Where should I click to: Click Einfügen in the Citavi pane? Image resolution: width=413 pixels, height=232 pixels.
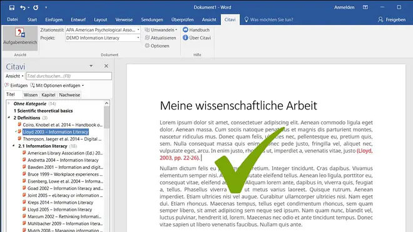pos(16,85)
